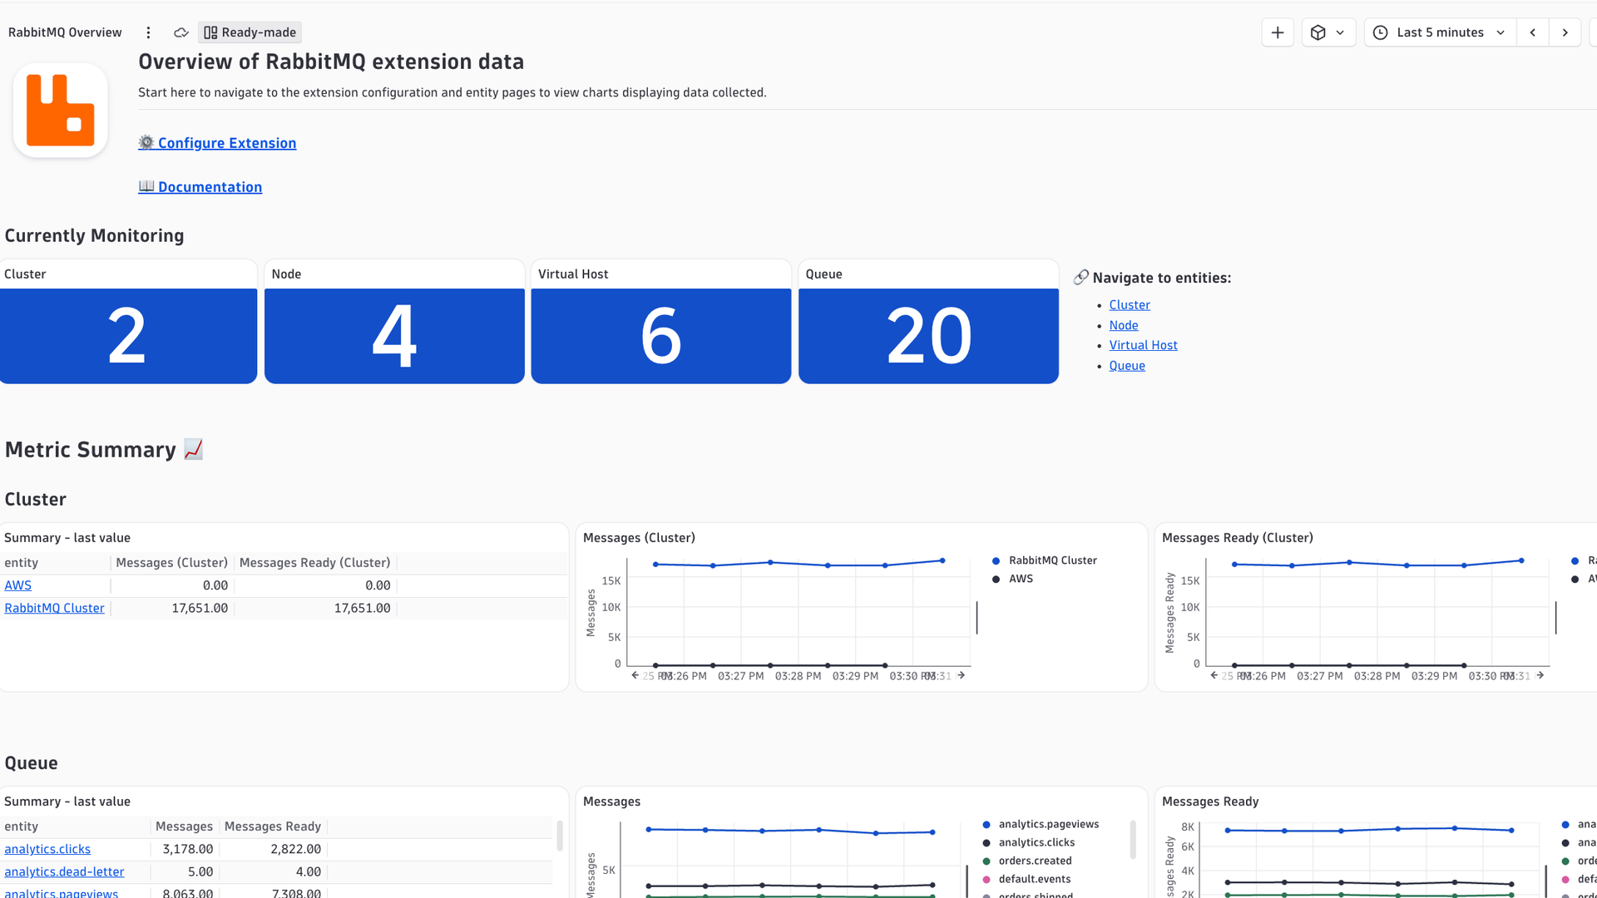
Task: Pan Messages Ready (Cluster) chart right arrow
Action: [x=1540, y=675]
